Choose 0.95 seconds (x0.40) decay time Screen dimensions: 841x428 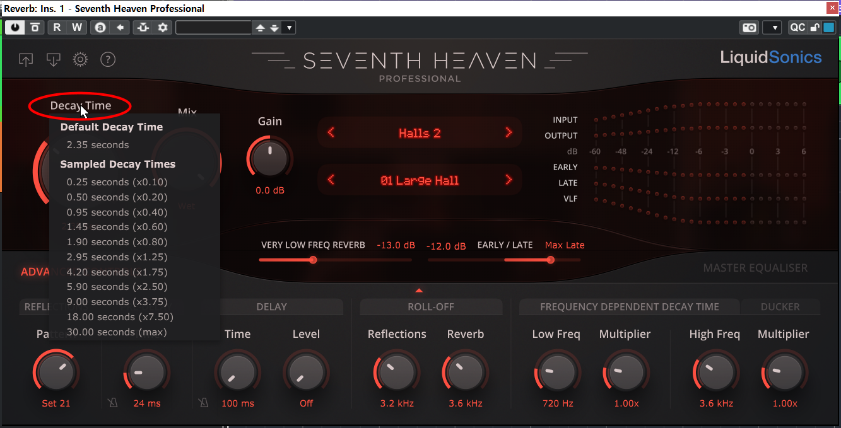117,212
